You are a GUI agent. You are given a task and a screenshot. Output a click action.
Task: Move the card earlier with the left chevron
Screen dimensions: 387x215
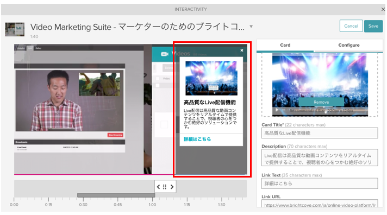(159, 187)
